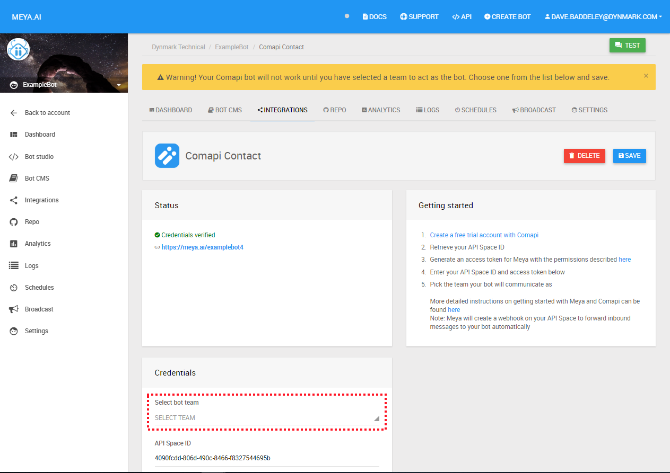
Task: Open the Repo tab
Action: point(335,110)
